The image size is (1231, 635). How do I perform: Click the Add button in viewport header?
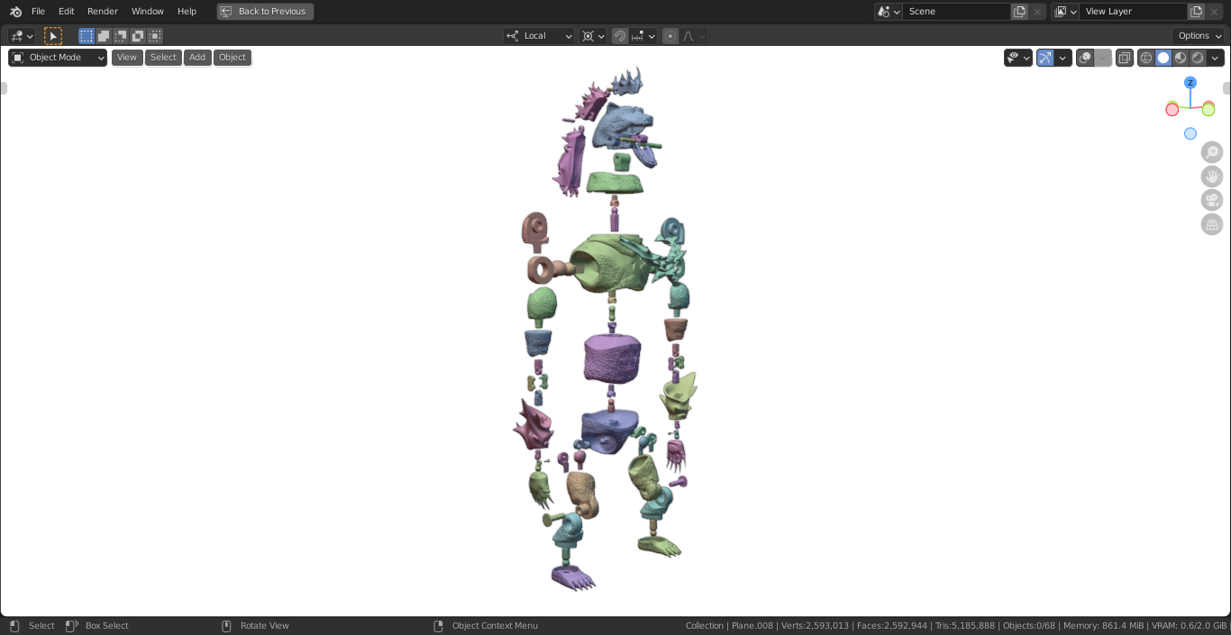coord(197,58)
